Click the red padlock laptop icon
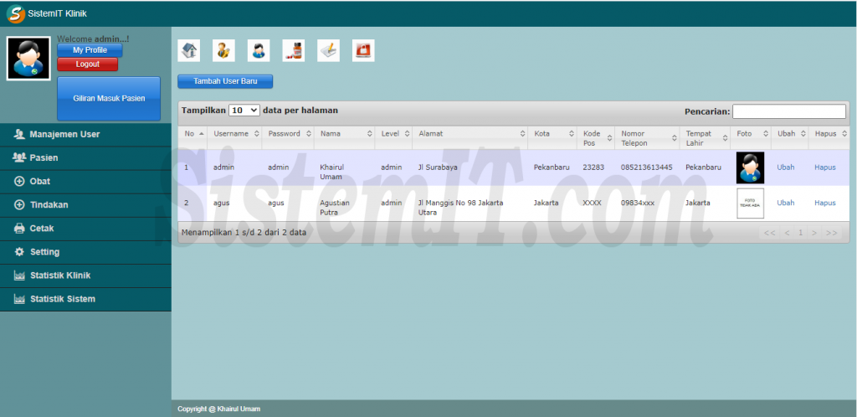 (363, 51)
